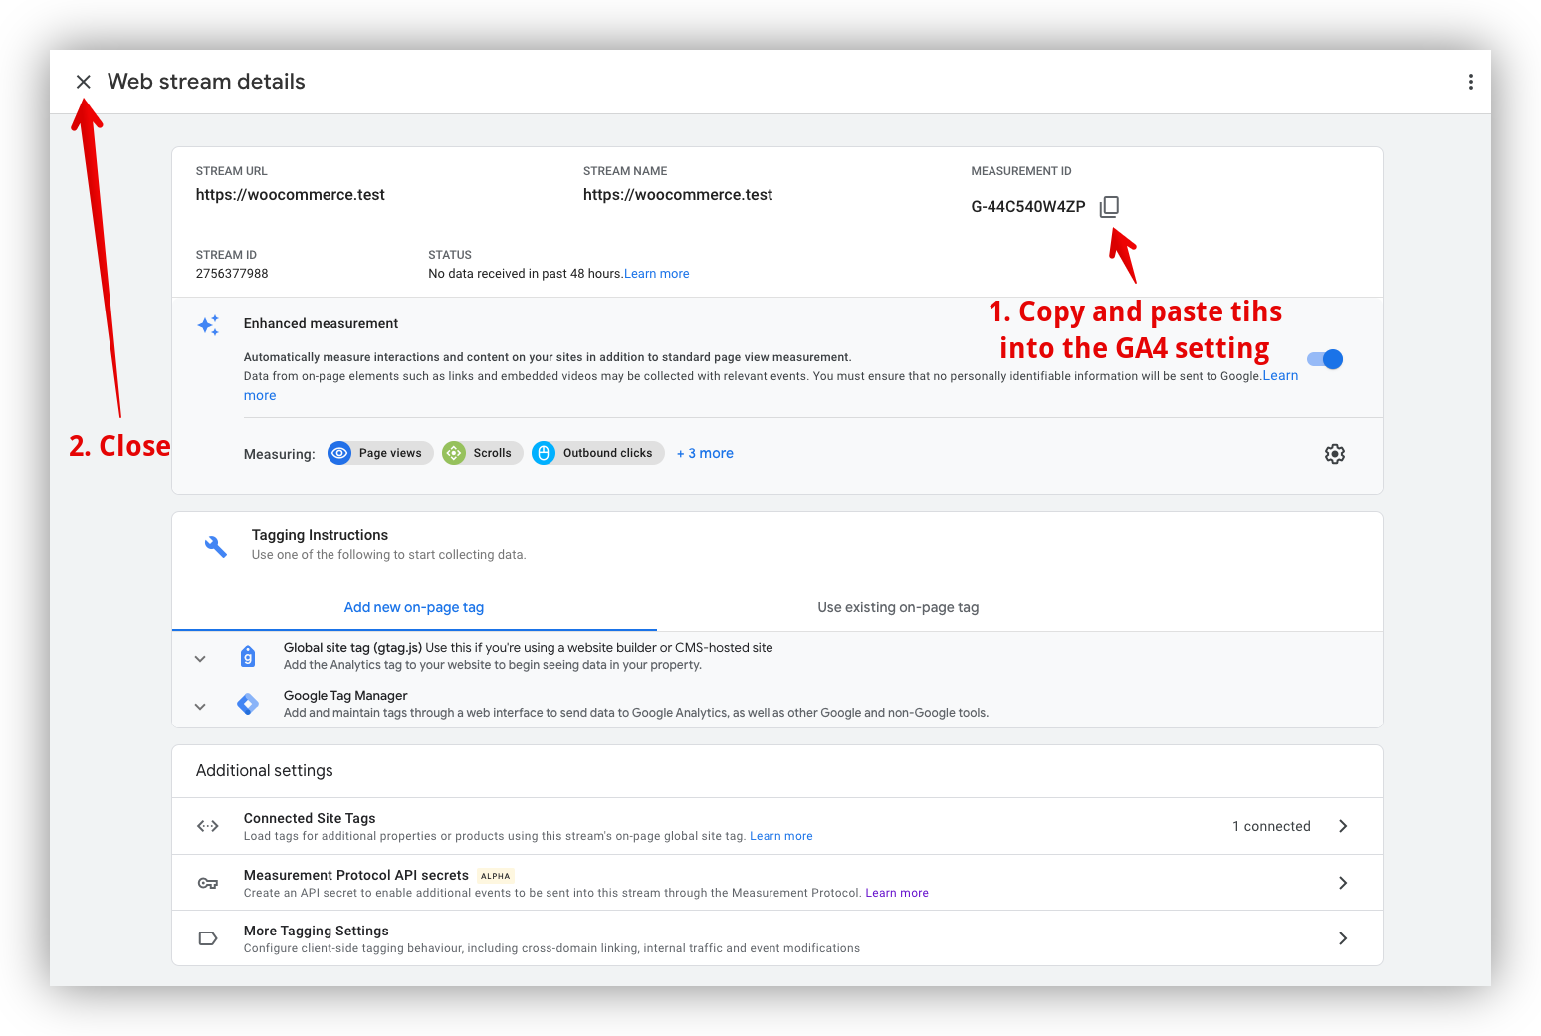1541x1036 pixels.
Task: Expand the Global site tag section
Action: [200, 658]
